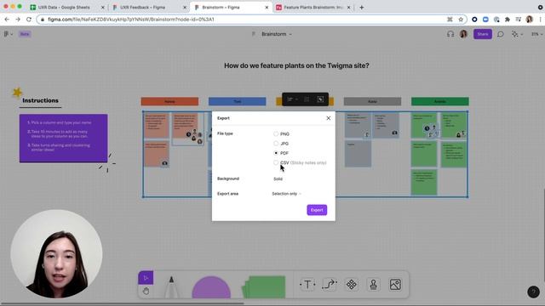This screenshot has height=306, width=545.
Task: Select the JPG file type radio button
Action: coord(276,144)
